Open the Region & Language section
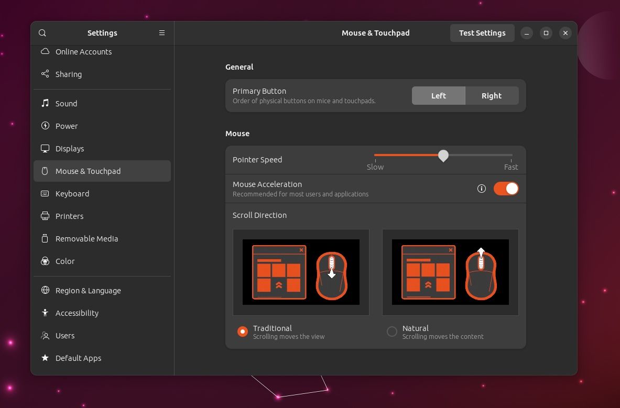The height and width of the screenshot is (408, 620). coord(88,290)
